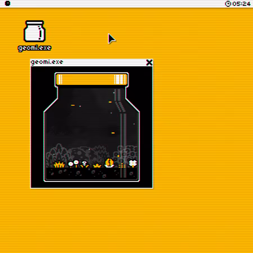Viewport: 253px width, 253px height.
Task: Close the geomi.exe window
Action: tap(149, 62)
